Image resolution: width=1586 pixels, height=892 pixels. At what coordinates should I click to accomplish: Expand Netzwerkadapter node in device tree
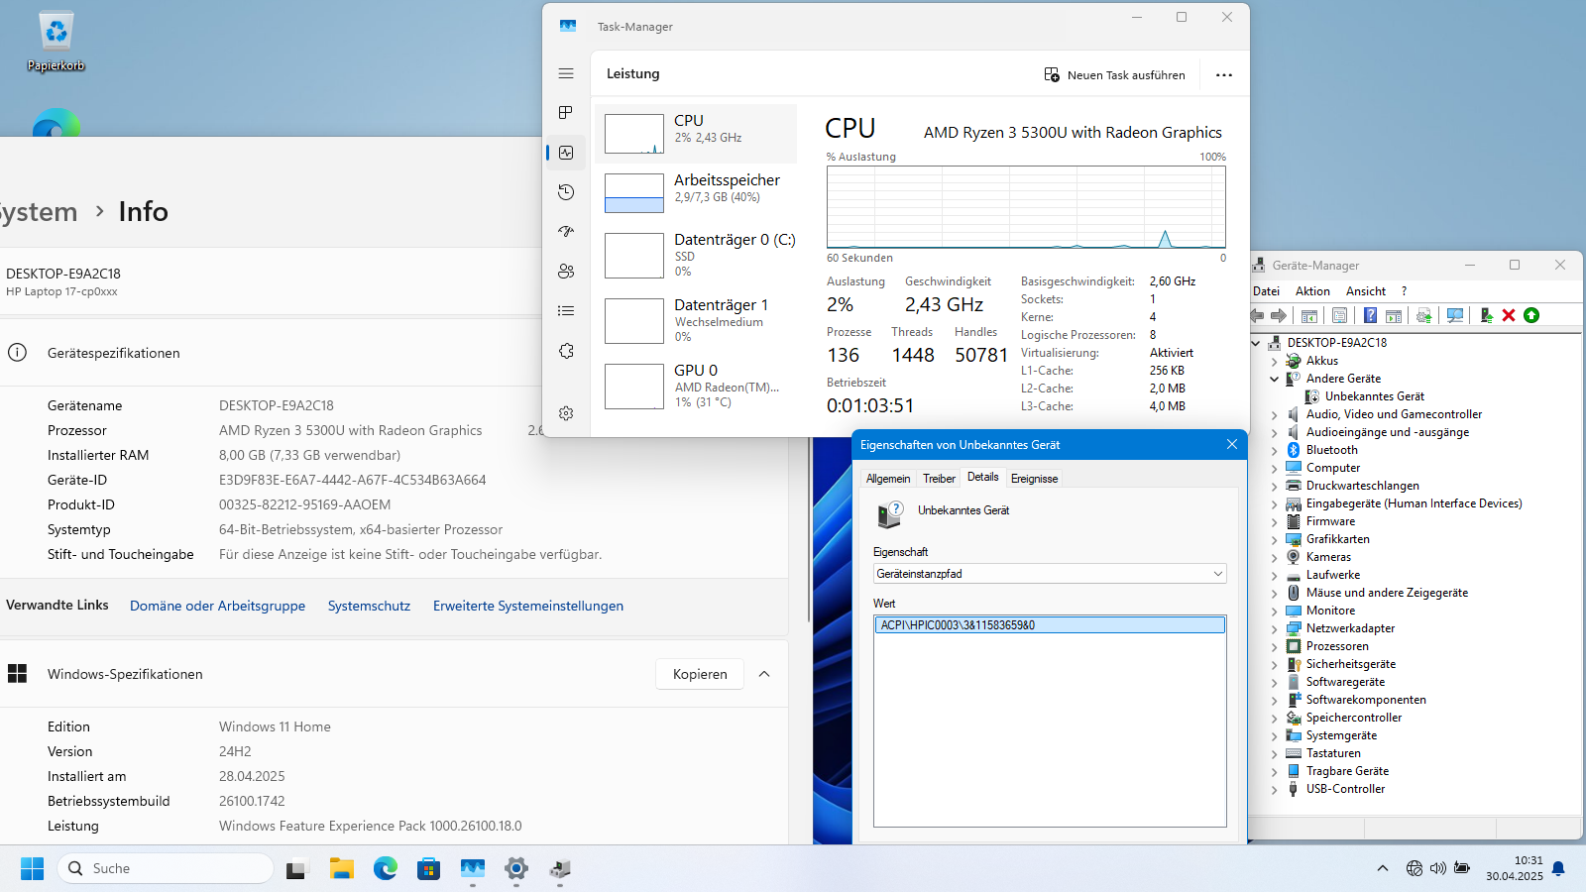tap(1275, 628)
